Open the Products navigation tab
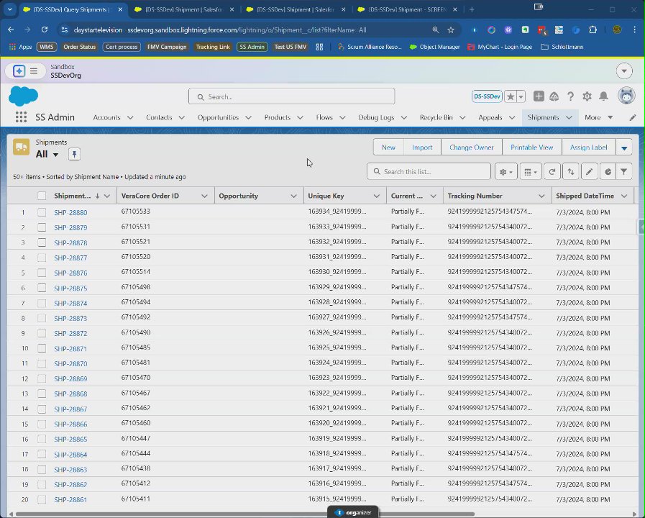This screenshot has height=518, width=645. pos(278,118)
